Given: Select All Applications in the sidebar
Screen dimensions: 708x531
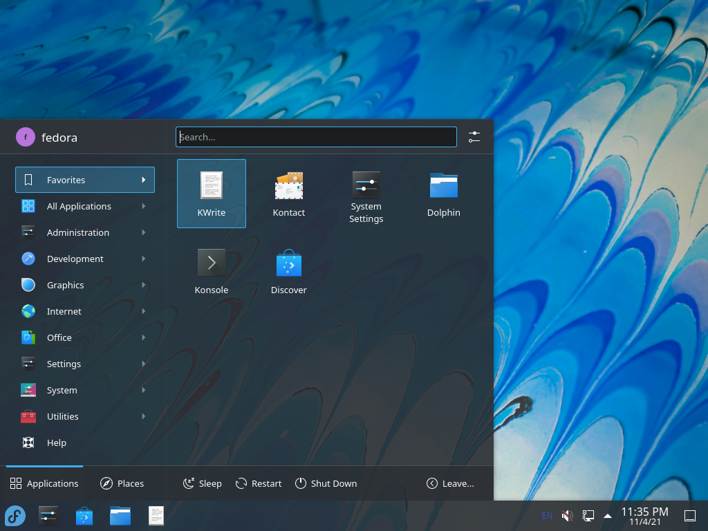Looking at the screenshot, I should pyautogui.click(x=79, y=206).
